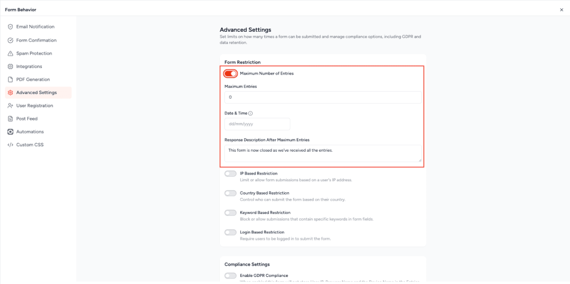Close the Form Behavior panel

point(561,9)
